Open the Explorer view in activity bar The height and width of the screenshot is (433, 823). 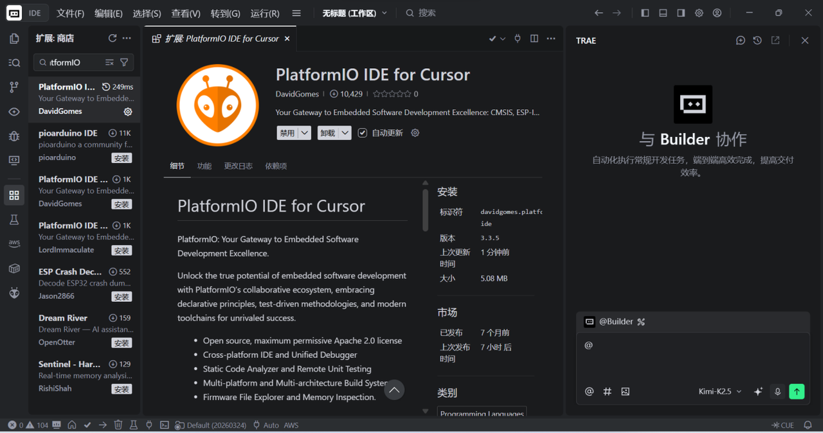pos(14,39)
